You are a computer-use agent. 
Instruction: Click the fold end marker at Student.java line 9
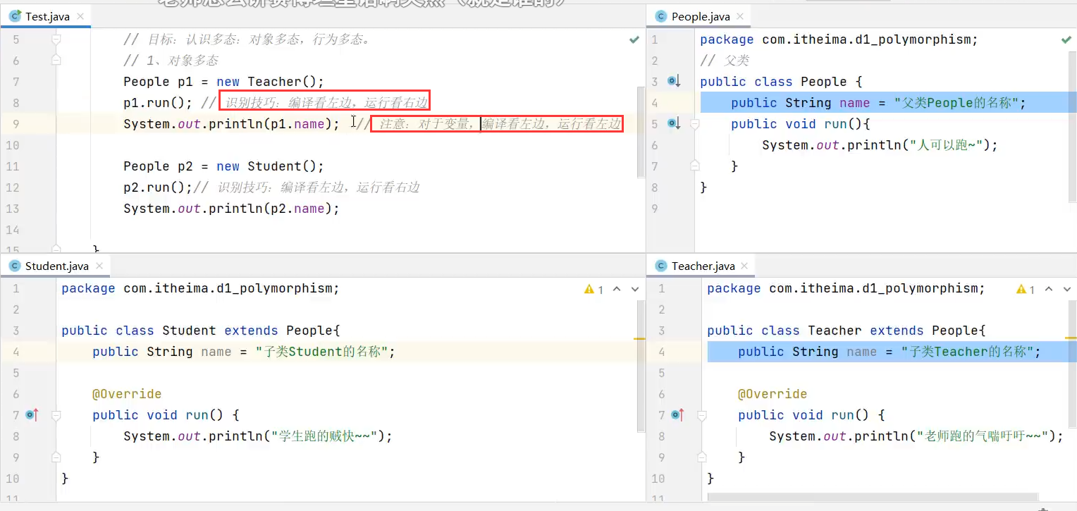point(56,457)
